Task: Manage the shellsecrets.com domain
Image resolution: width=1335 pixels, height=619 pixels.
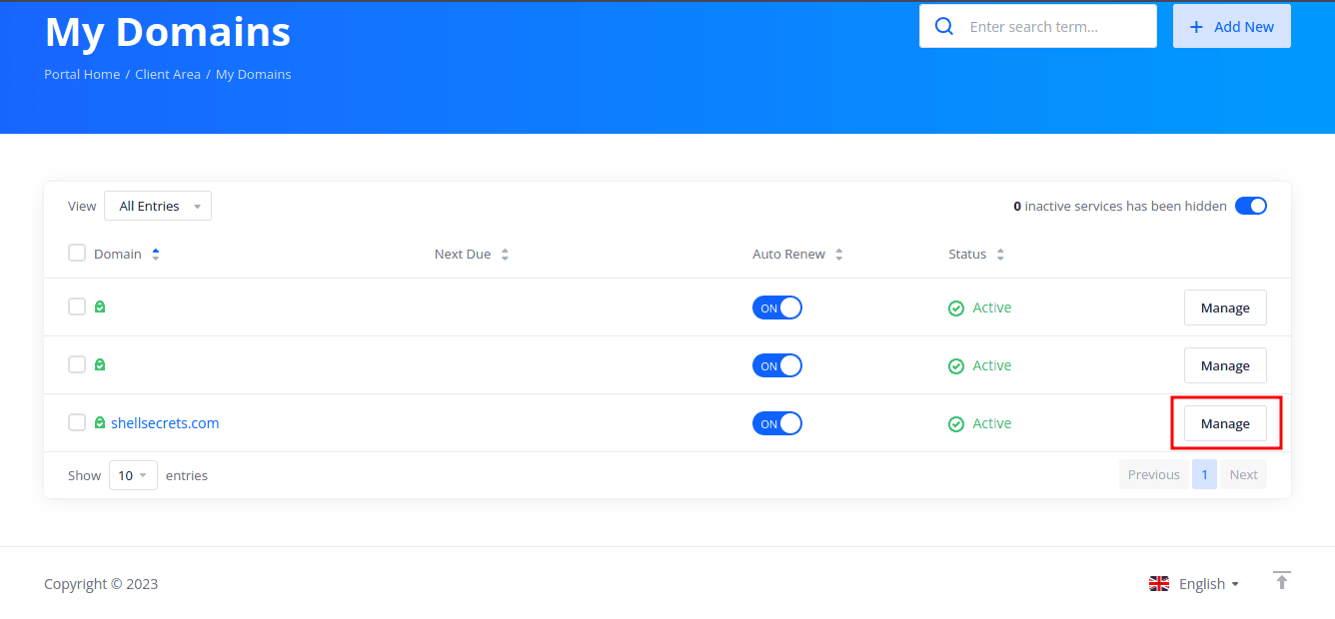Action: 1225,422
